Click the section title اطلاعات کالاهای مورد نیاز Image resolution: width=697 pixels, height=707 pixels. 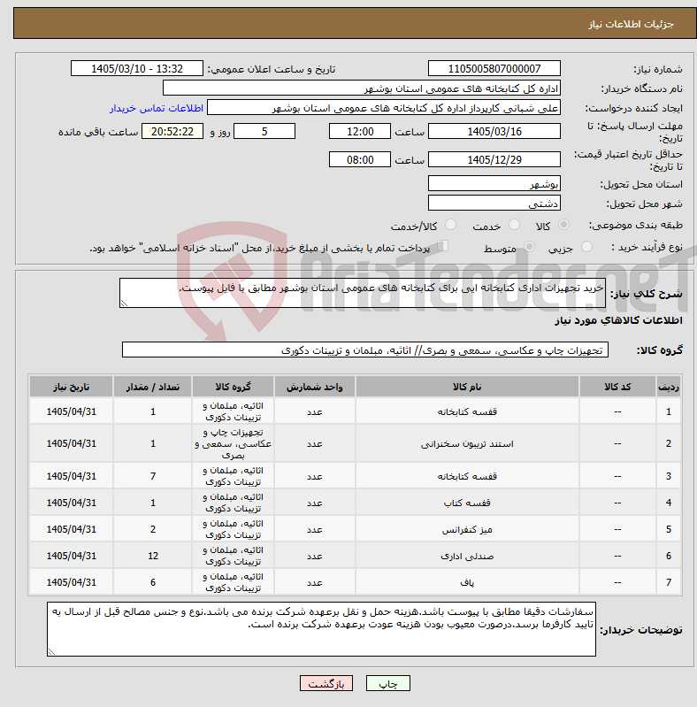(x=618, y=320)
